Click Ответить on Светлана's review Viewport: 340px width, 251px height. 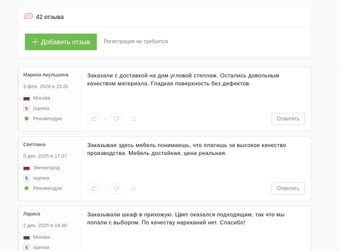[288, 188]
